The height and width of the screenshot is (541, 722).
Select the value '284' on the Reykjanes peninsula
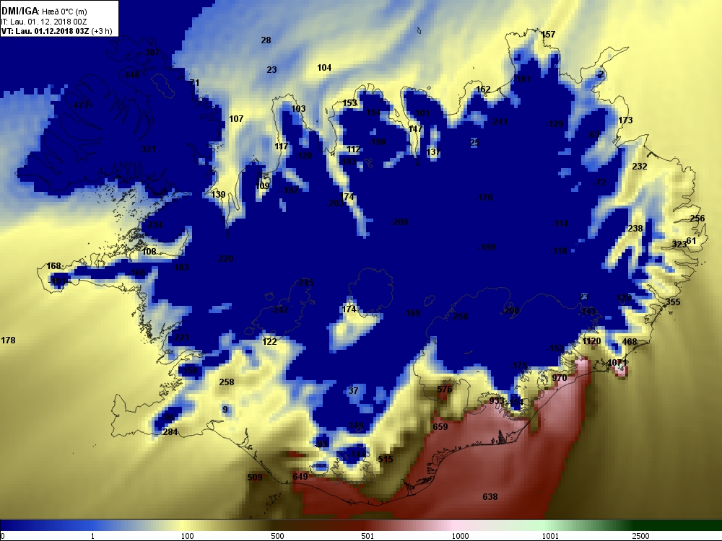(170, 432)
